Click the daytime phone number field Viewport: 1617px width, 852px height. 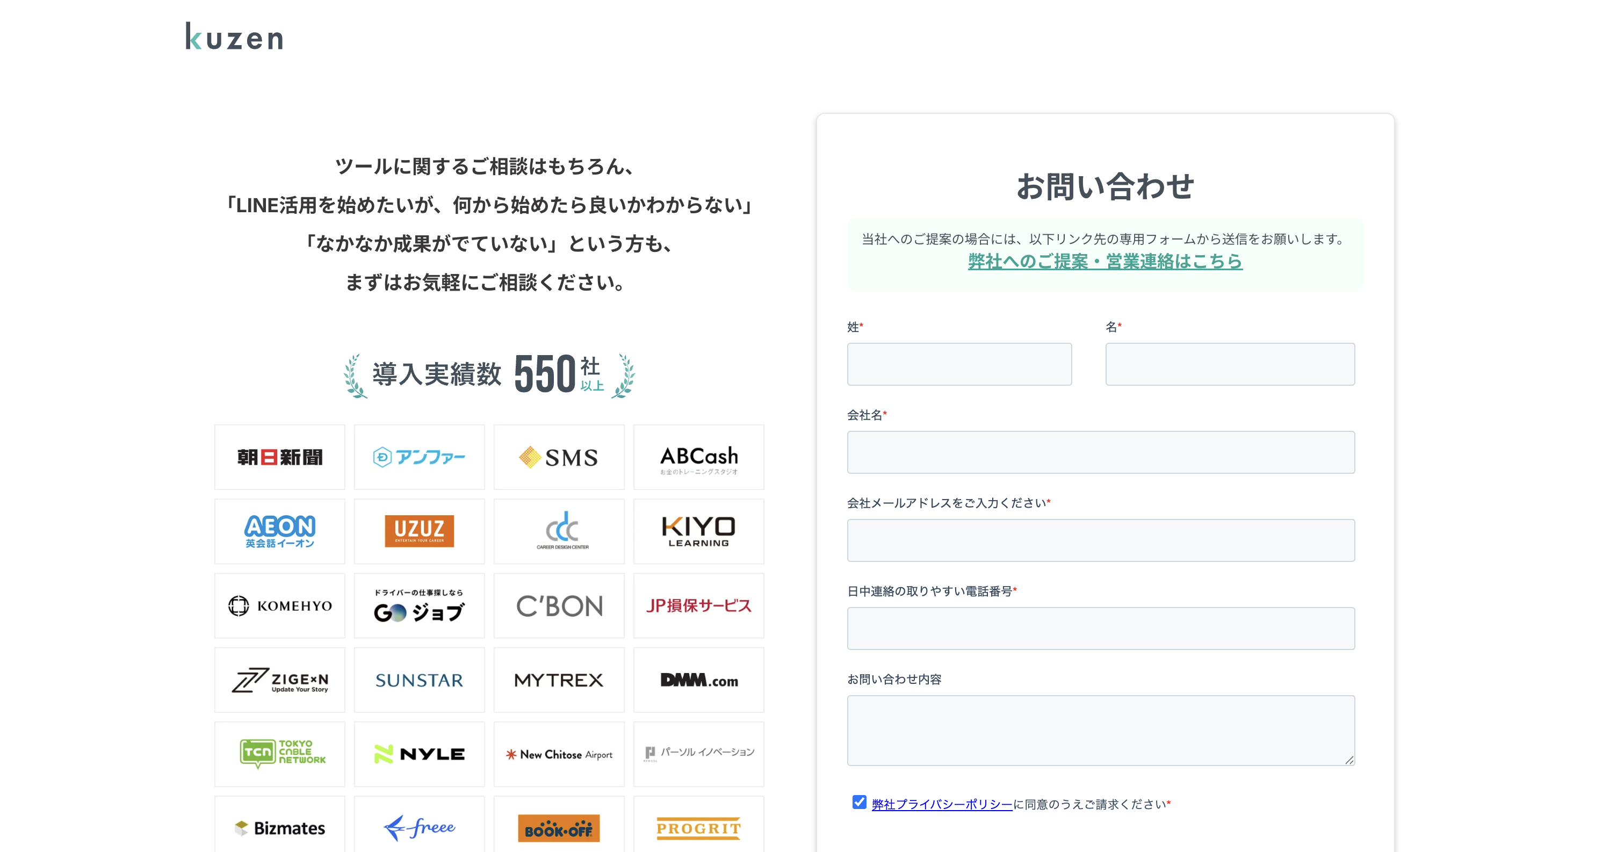1101,629
